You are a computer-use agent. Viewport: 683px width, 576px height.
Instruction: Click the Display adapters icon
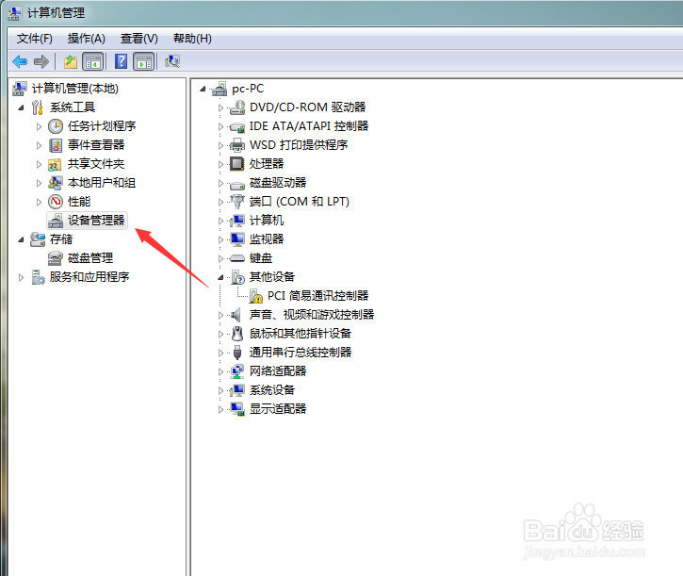click(x=237, y=409)
